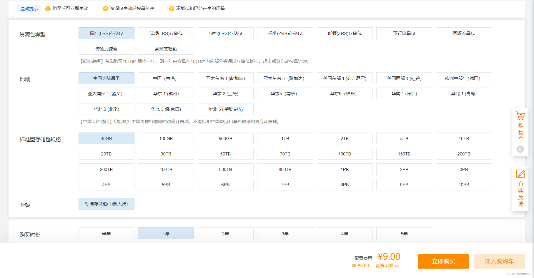Click the shopping cart count badge

[520, 149]
